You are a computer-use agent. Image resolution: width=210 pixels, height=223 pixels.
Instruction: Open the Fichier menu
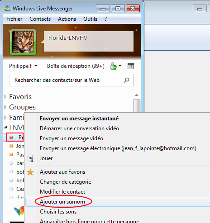tap(14, 19)
